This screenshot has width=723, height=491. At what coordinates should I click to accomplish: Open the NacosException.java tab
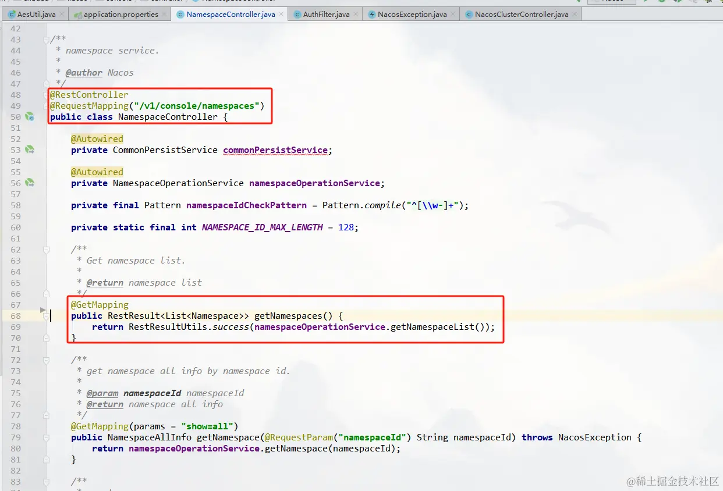[x=412, y=14]
